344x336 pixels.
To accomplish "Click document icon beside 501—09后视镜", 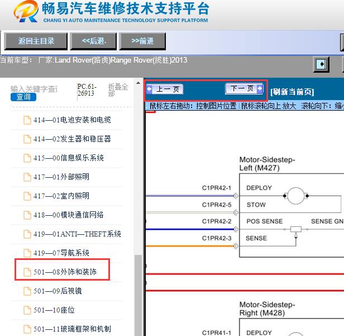I will coord(27,291).
